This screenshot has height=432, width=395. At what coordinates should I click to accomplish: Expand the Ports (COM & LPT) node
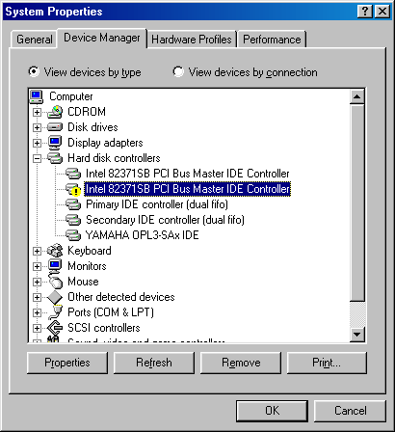coord(37,312)
